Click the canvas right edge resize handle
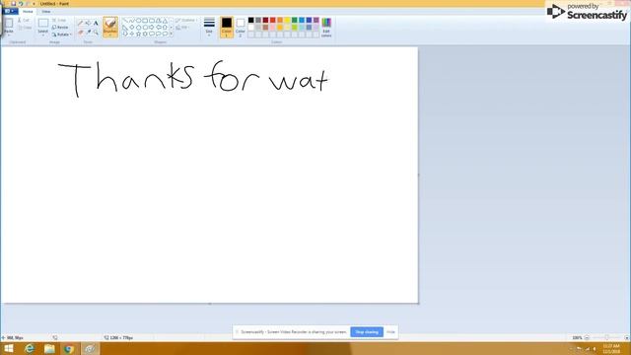Image resolution: width=631 pixels, height=355 pixels. (419, 176)
